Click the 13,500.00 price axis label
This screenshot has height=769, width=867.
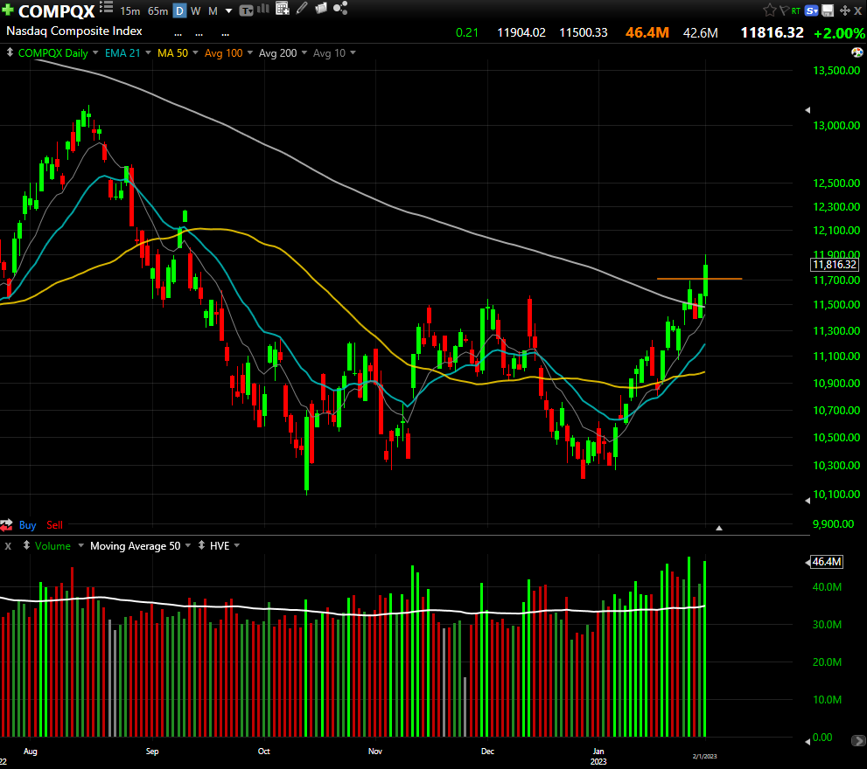[836, 70]
